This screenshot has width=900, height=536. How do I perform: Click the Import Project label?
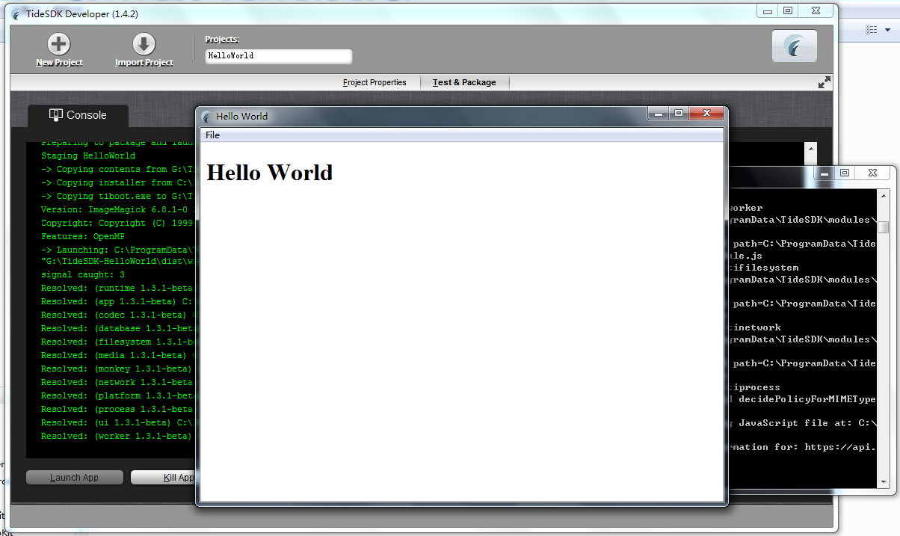[144, 63]
